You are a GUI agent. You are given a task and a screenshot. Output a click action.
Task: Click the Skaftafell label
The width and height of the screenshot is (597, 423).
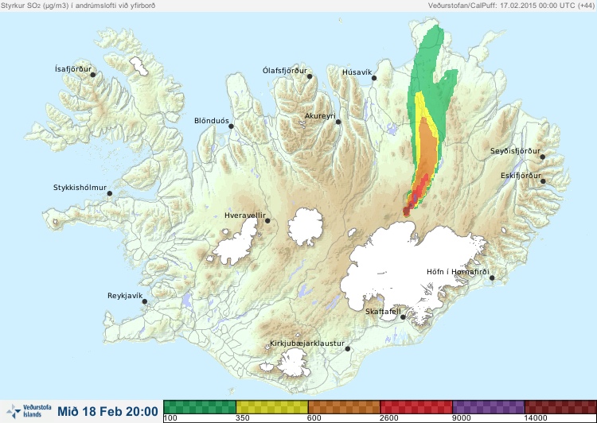click(383, 312)
